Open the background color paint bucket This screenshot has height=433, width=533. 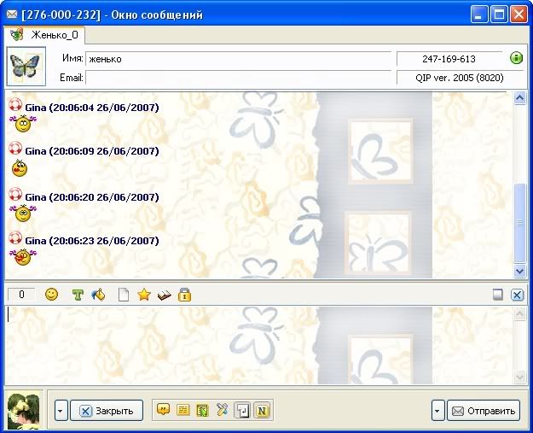point(99,295)
